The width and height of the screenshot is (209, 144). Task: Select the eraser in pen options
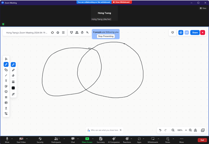13,76
